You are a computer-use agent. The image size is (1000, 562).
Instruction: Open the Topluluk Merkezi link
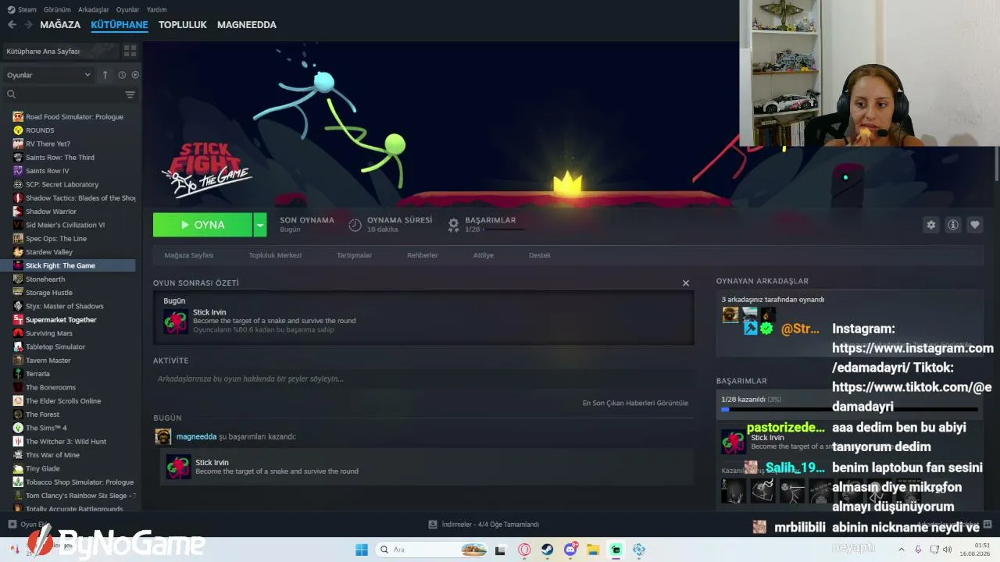tap(275, 255)
